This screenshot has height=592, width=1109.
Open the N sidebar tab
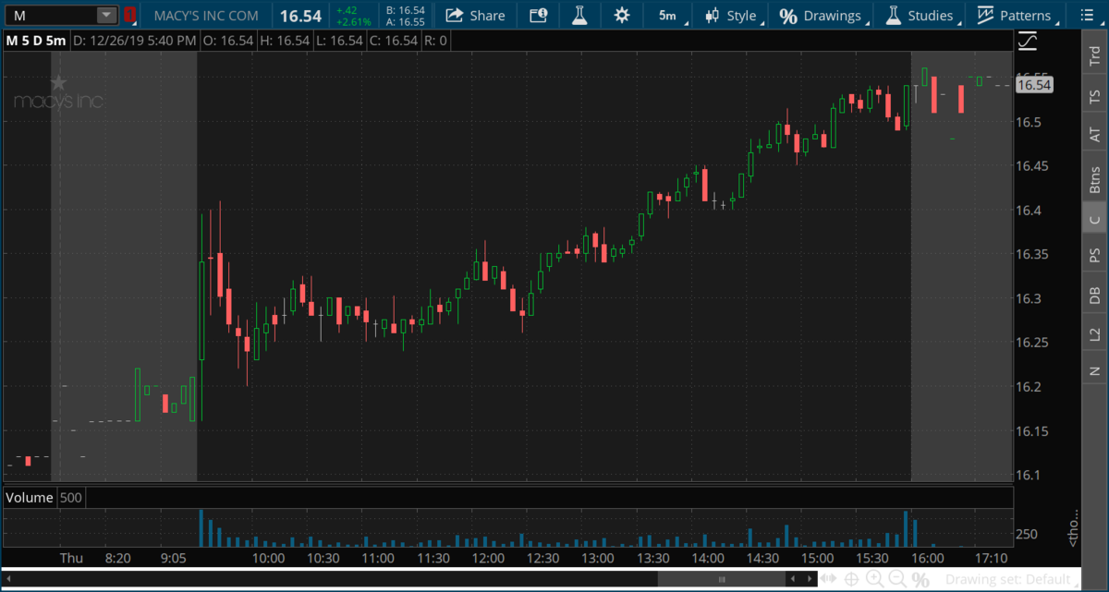tap(1095, 370)
